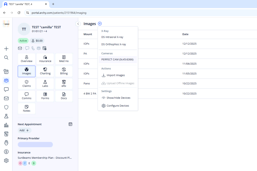
Task: Open the settings gear in left sidebar
Action: 6,160
